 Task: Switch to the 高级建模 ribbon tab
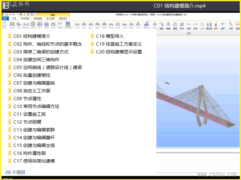(x=38, y=19)
